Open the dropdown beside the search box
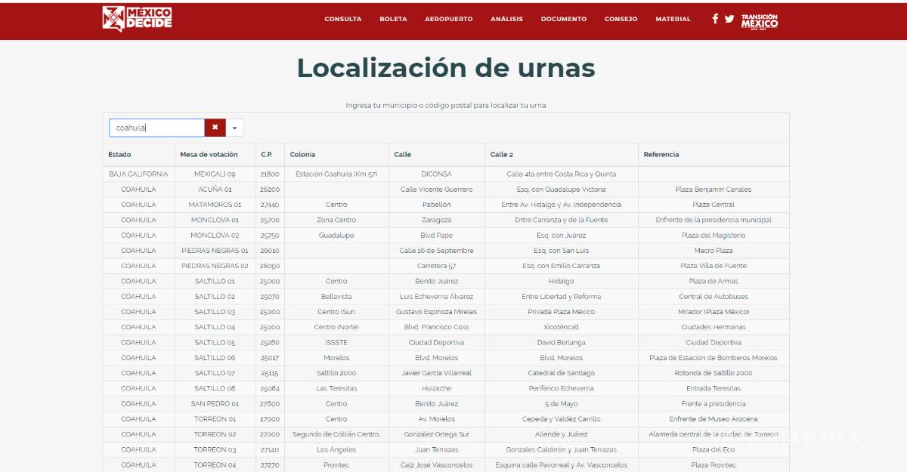The image size is (907, 472). 234,127
